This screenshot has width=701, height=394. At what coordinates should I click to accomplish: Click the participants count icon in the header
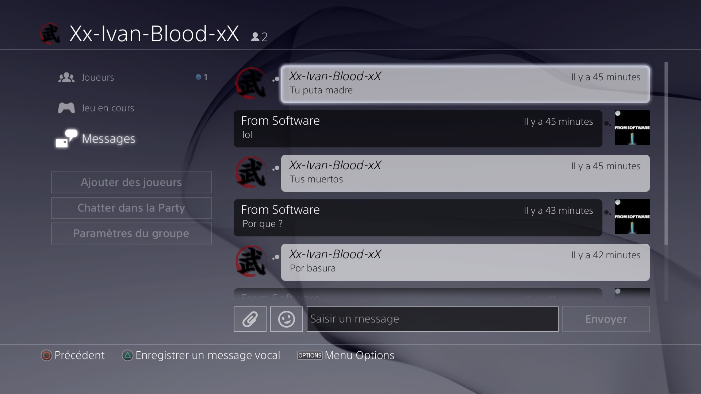click(255, 37)
